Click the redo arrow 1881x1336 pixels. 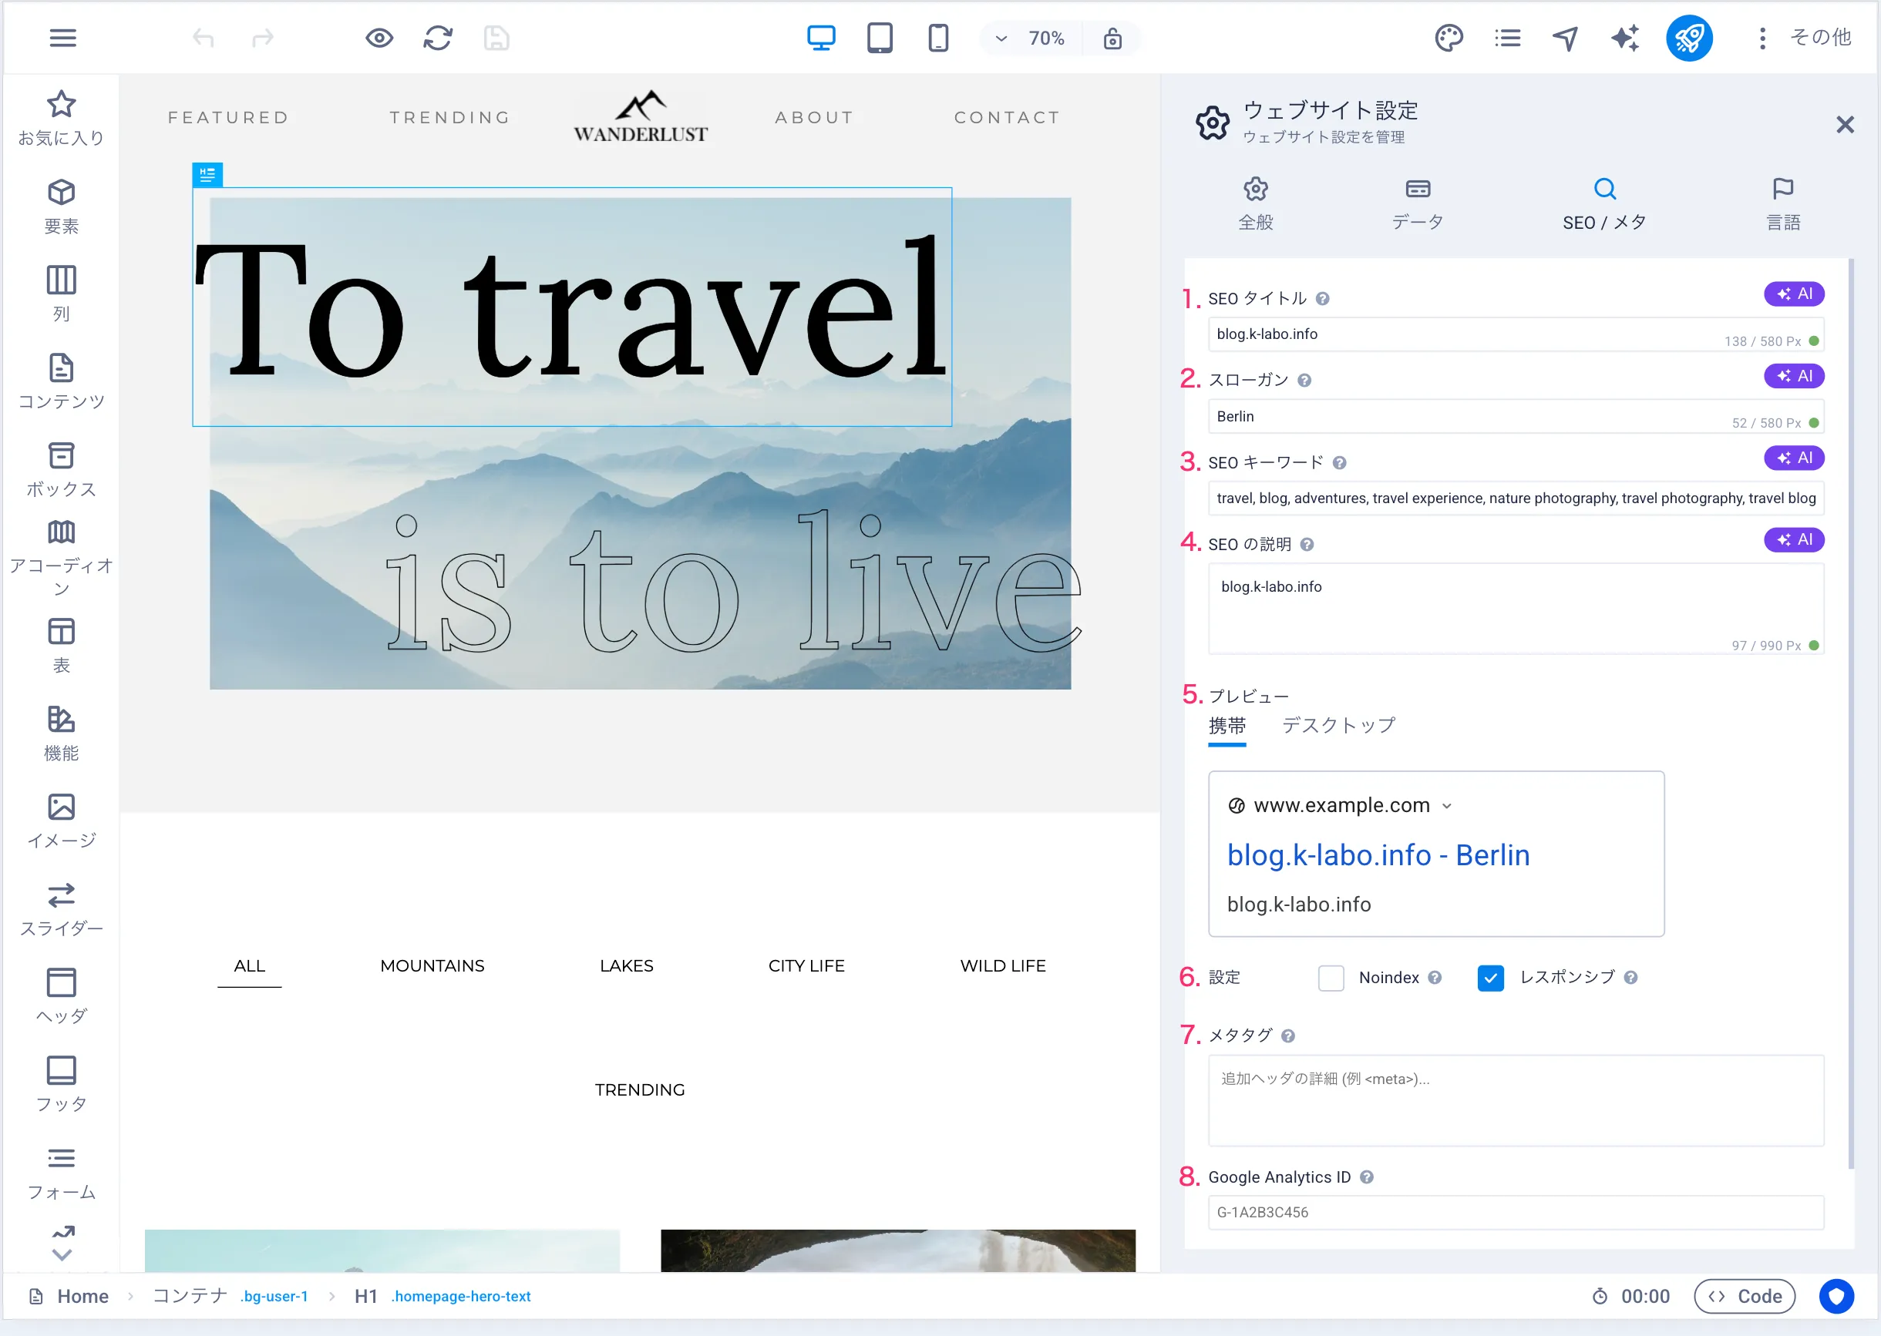pyautogui.click(x=263, y=38)
